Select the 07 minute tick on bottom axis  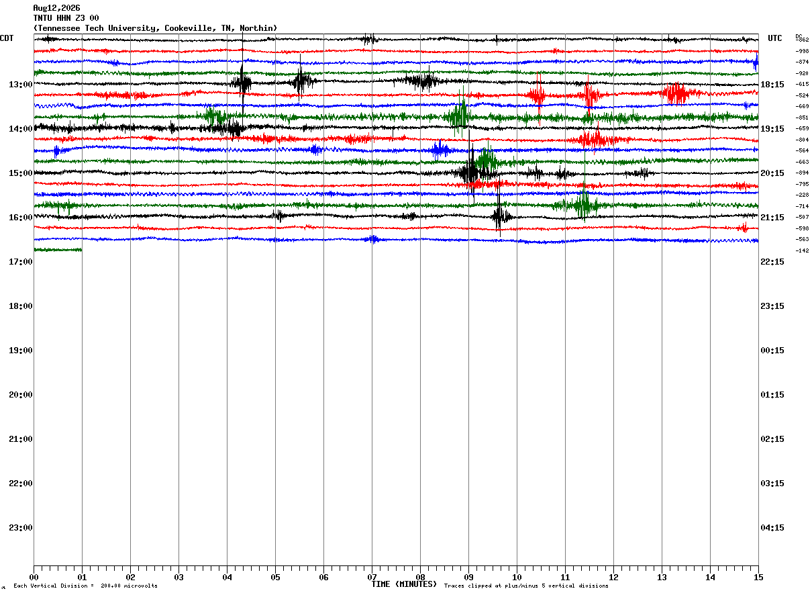click(372, 577)
